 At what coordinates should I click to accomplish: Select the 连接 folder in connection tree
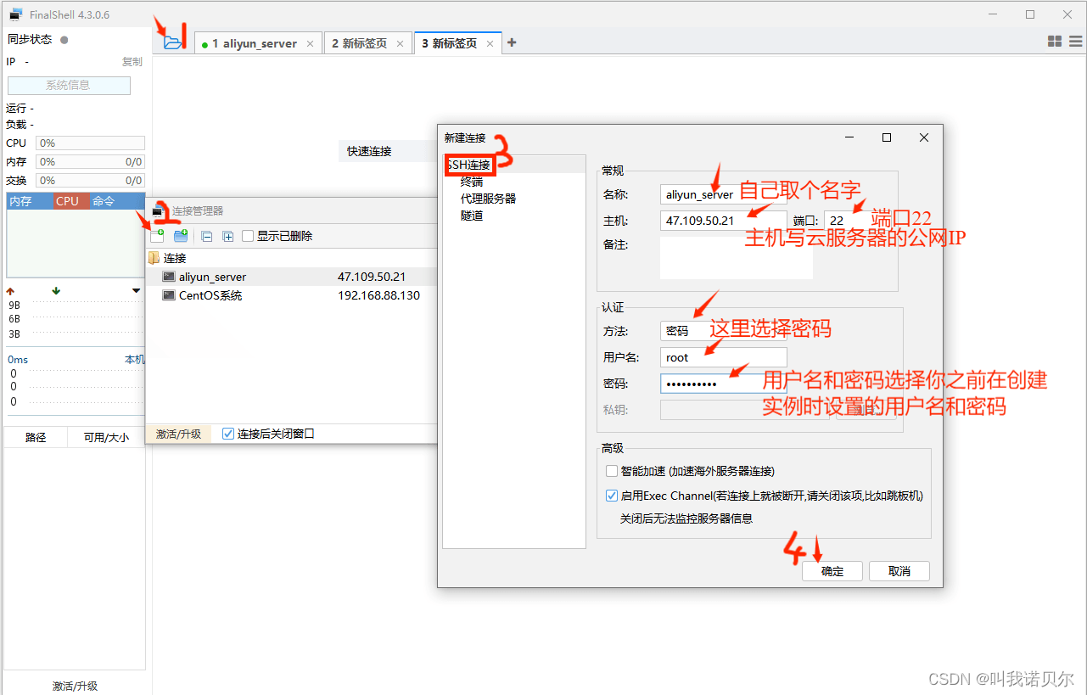tap(167, 258)
